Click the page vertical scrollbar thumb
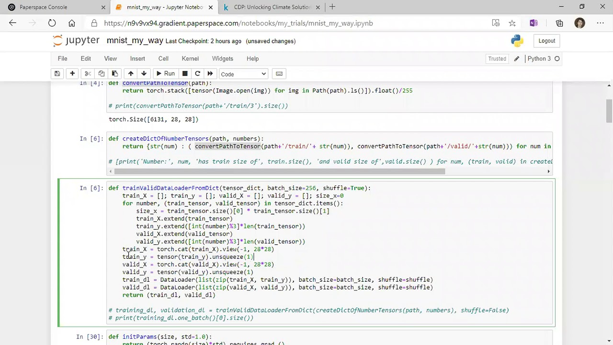 click(609, 111)
